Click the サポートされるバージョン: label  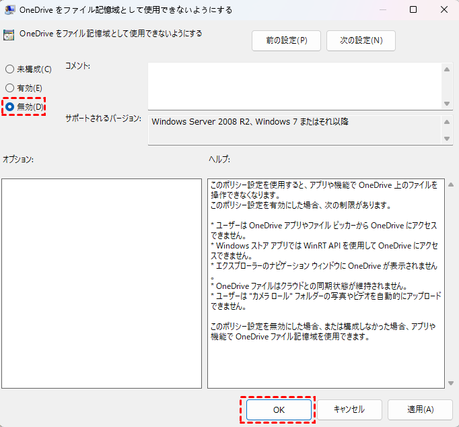[x=104, y=119]
